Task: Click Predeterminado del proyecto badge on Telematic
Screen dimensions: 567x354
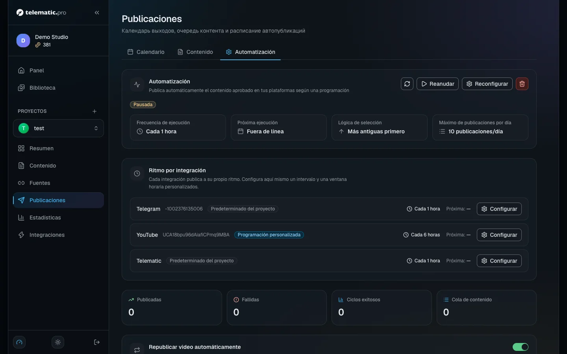Action: click(x=202, y=261)
